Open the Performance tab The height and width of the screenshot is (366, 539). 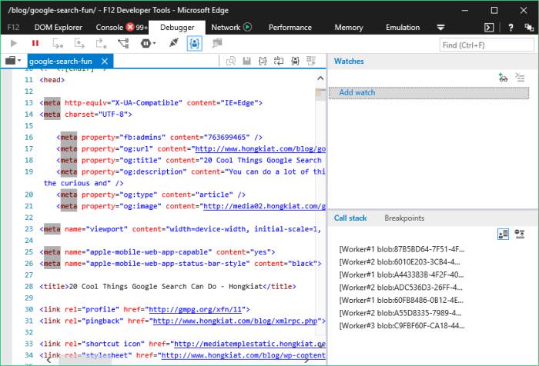pyautogui.click(x=290, y=28)
